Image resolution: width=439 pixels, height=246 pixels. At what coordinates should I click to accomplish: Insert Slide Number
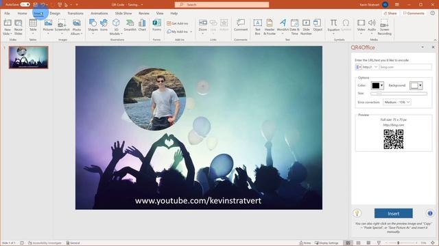tap(306, 27)
